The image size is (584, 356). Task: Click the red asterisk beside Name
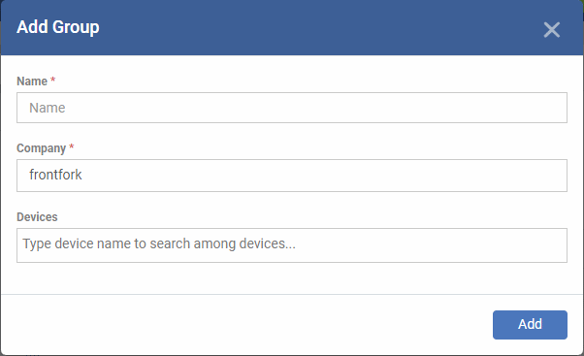(x=53, y=80)
